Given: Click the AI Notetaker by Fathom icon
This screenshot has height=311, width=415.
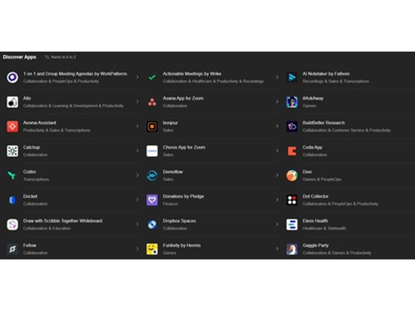Looking at the screenshot, I should click(x=292, y=77).
